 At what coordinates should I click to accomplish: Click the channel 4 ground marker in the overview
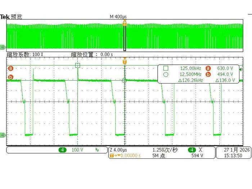tap(3, 47)
